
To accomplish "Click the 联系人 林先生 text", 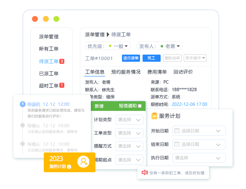I will 100,89.
